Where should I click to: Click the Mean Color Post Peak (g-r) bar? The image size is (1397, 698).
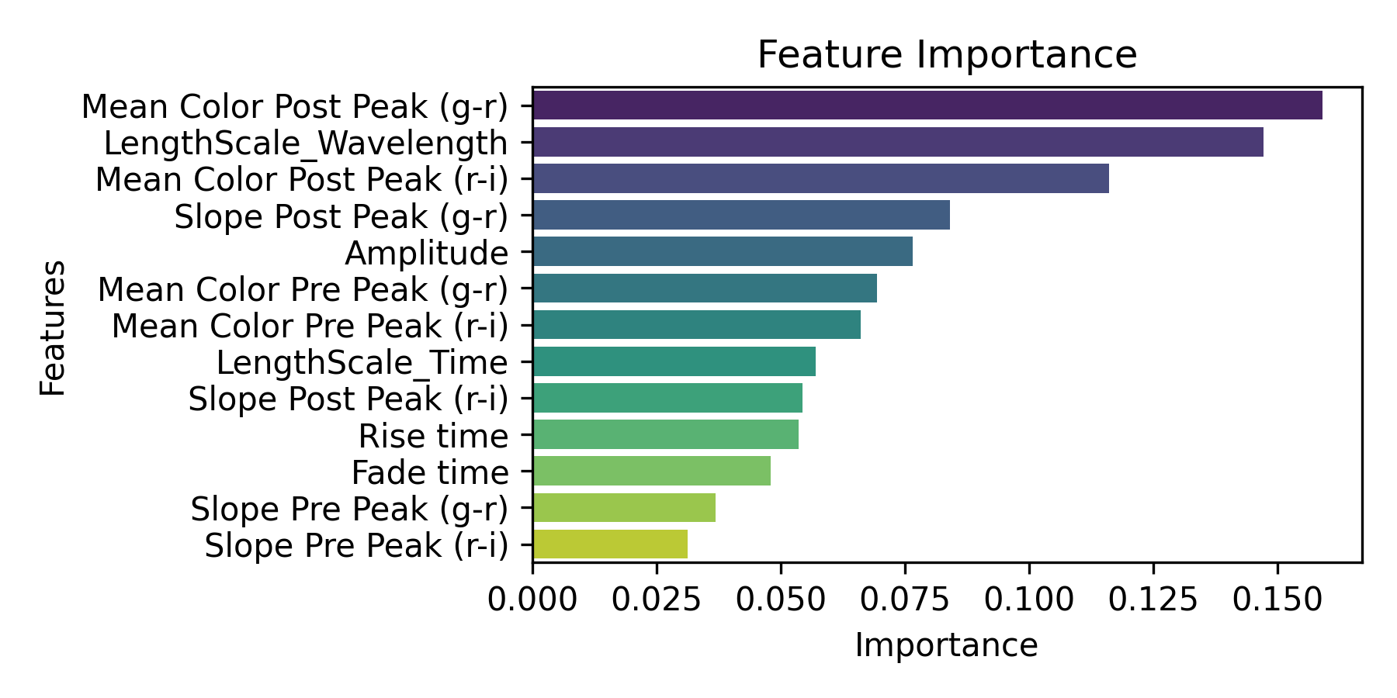(927, 105)
